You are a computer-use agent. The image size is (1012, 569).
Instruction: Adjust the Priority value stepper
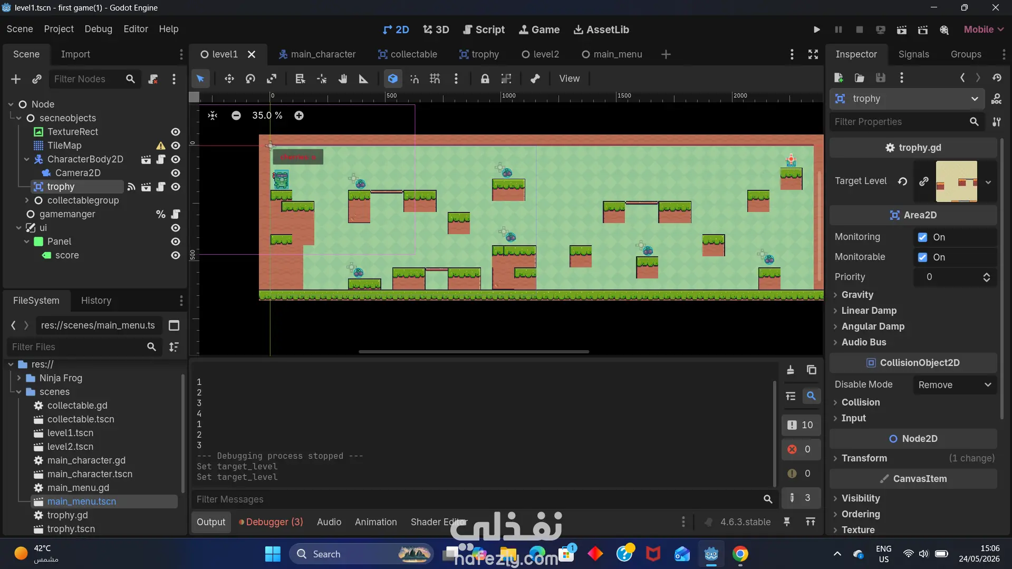coord(987,277)
